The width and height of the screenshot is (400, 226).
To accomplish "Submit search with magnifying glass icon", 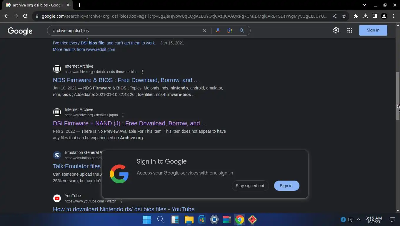I will tap(242, 31).
